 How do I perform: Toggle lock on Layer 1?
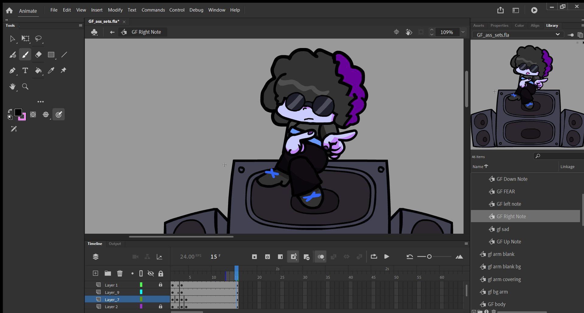[x=161, y=285]
